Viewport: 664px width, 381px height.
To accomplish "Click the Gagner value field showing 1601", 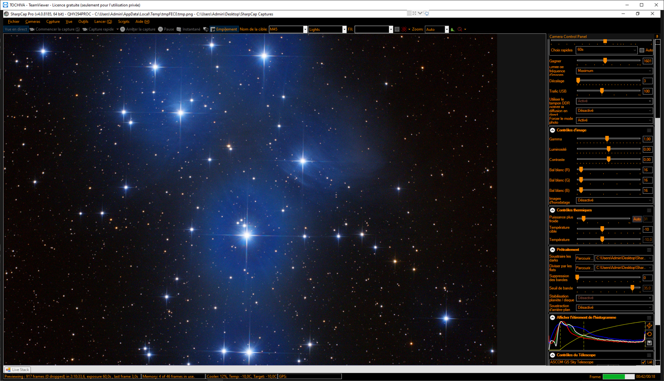I will 647,61.
